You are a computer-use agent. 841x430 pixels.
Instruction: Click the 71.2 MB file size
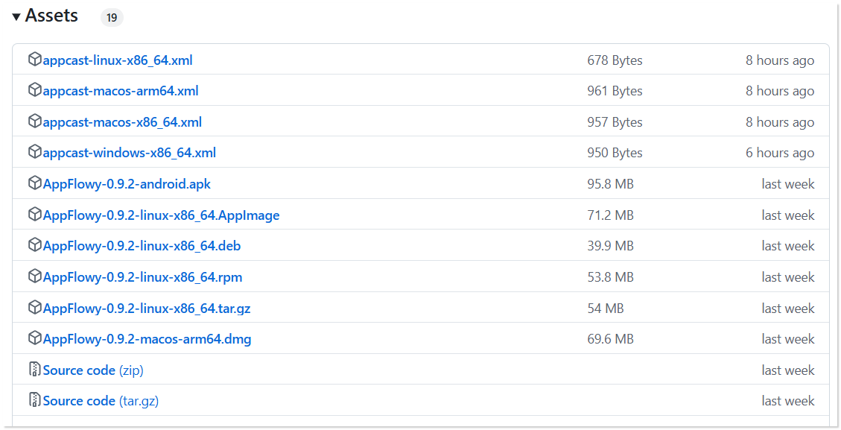pos(610,215)
